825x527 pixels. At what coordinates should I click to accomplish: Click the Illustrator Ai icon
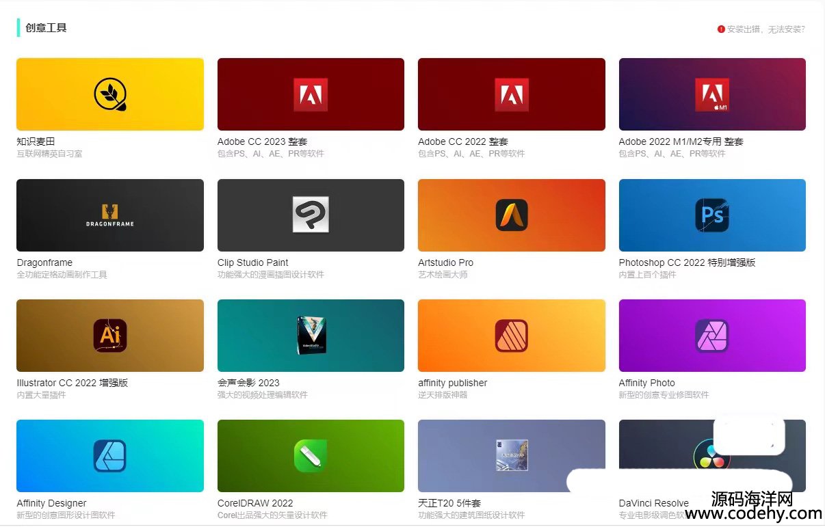pos(110,336)
